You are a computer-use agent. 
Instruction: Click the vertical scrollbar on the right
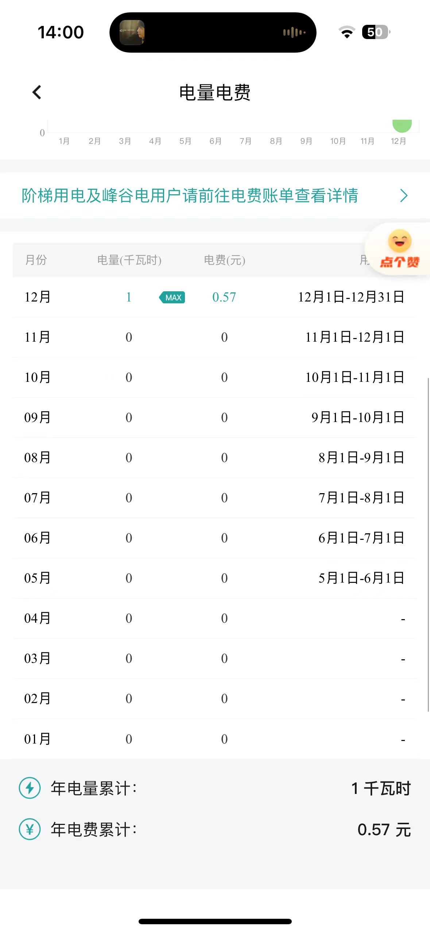[x=428, y=544]
